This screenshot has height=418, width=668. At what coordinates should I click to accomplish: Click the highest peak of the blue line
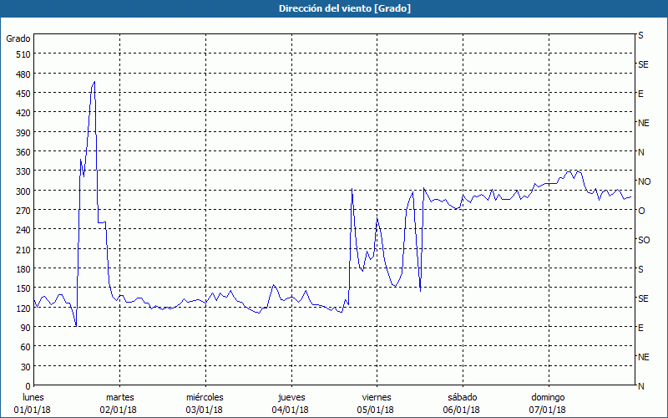[x=94, y=82]
